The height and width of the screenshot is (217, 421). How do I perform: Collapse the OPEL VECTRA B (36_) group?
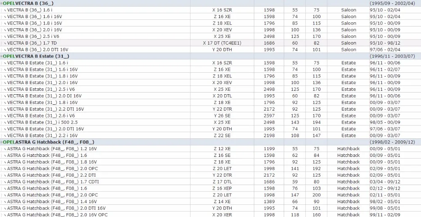[1, 3]
